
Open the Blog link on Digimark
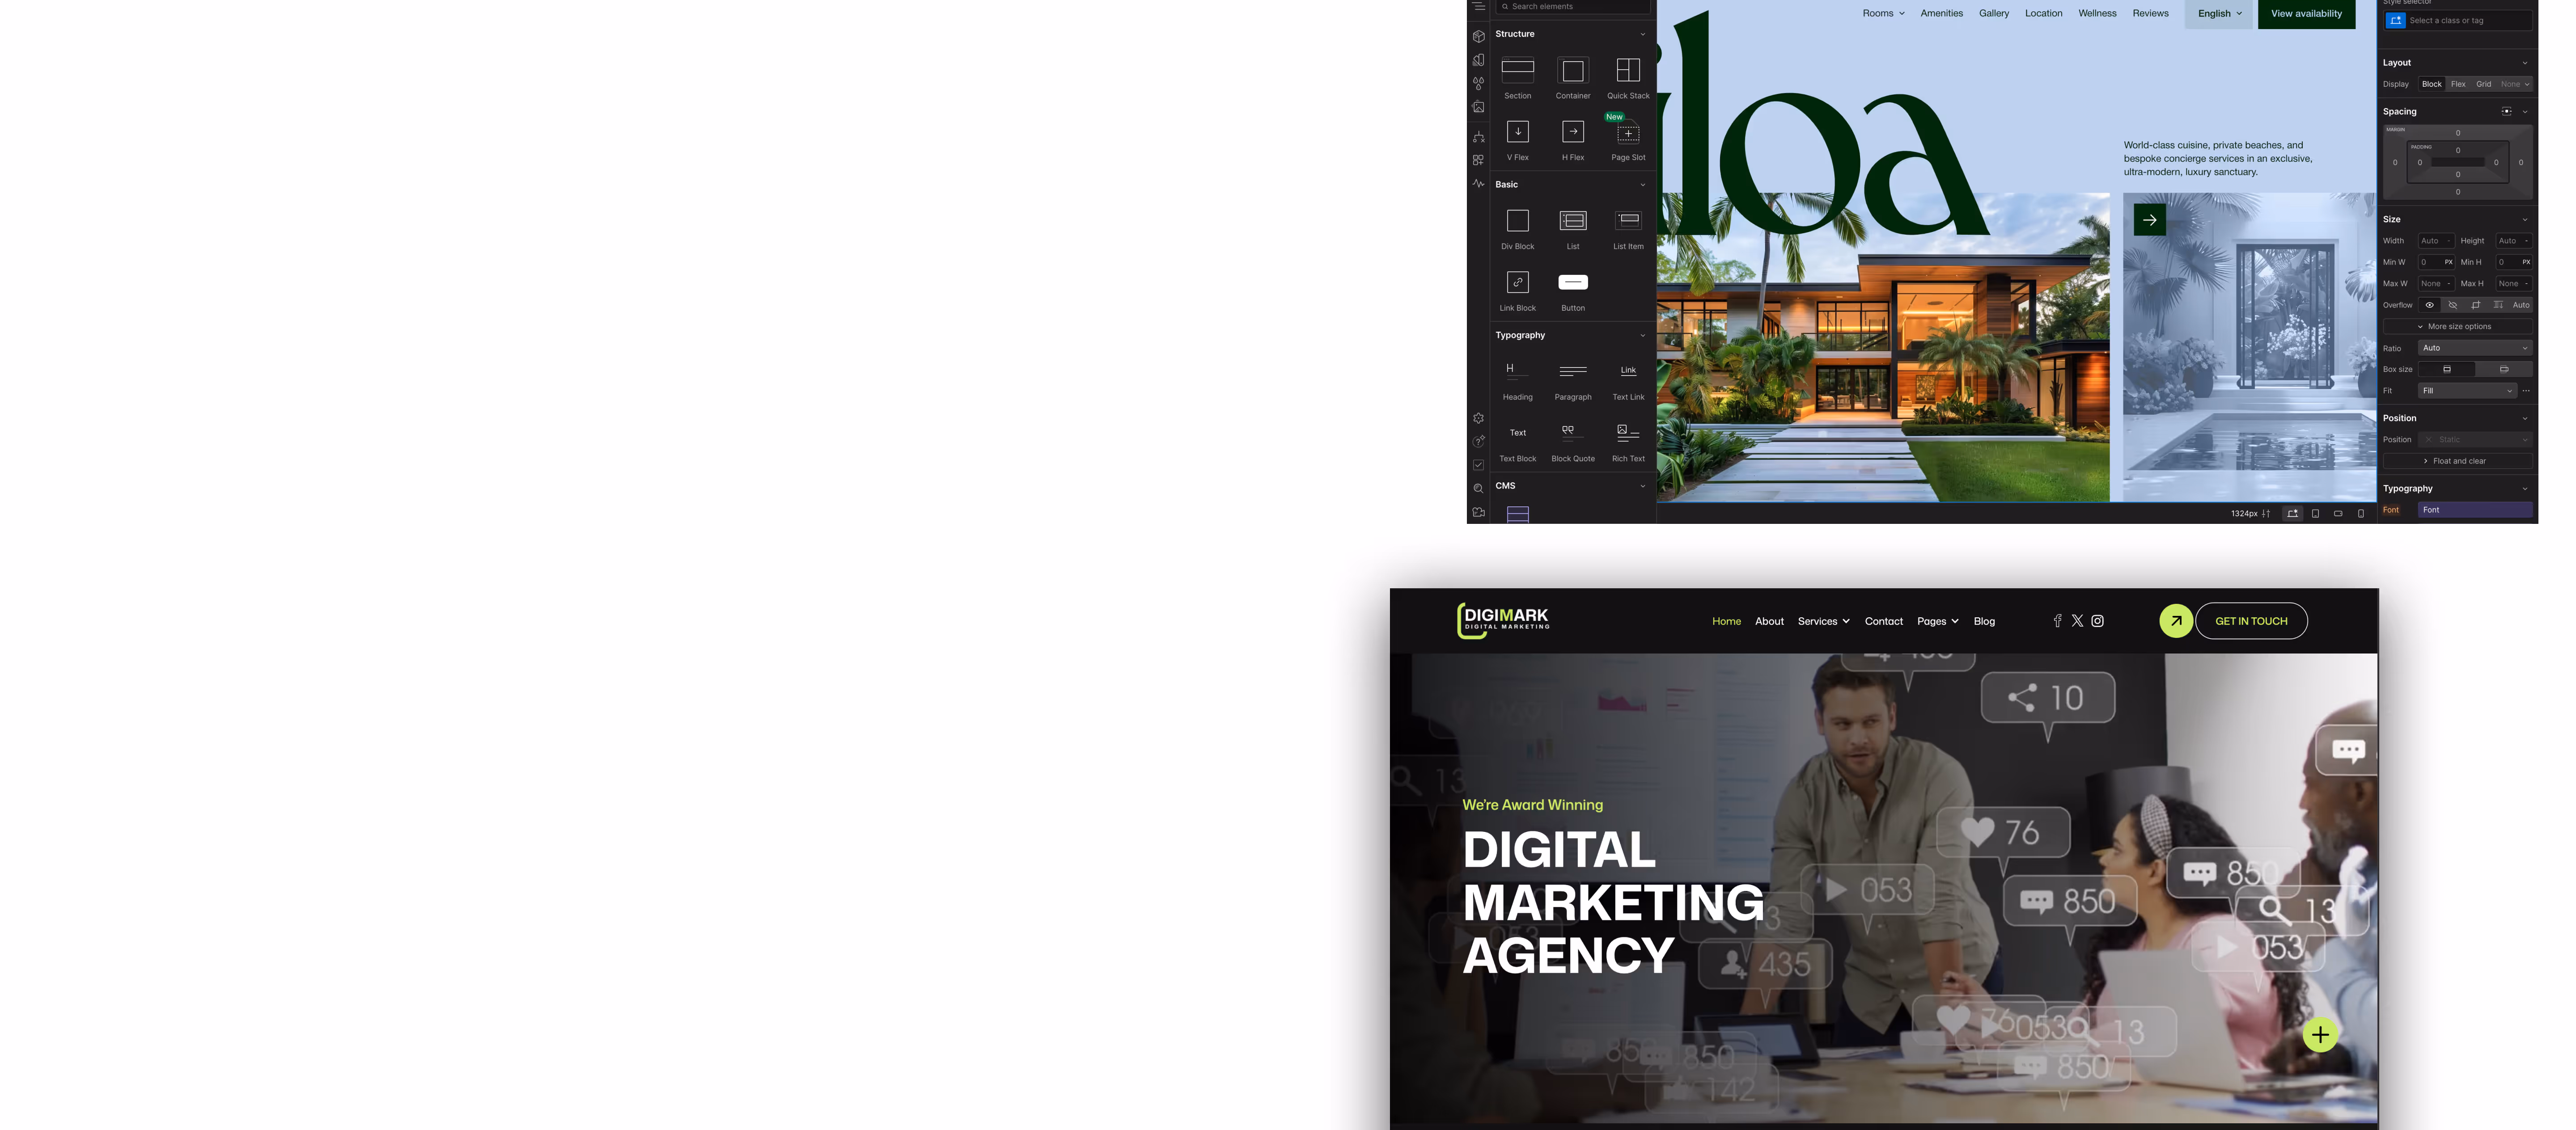[1984, 621]
